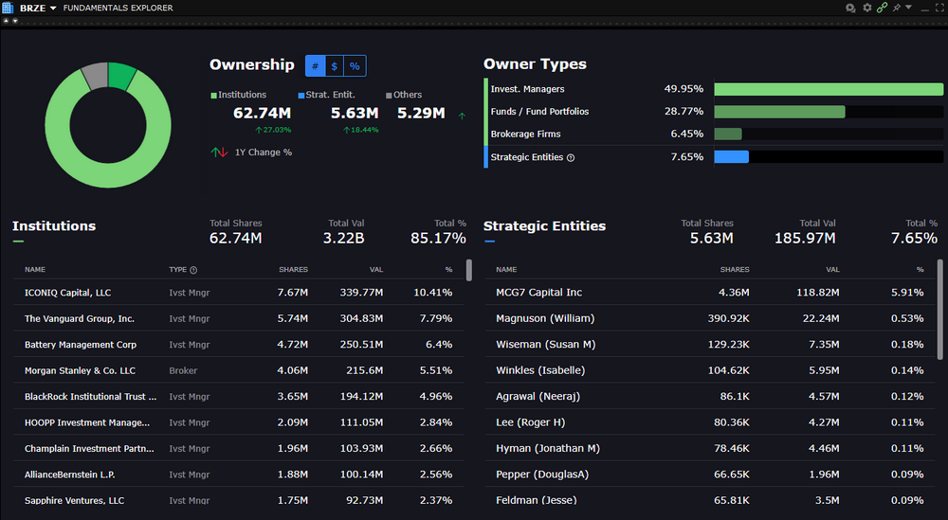Click the green Invest. Managers percentage bar
This screenshot has height=520, width=948.
pos(828,89)
